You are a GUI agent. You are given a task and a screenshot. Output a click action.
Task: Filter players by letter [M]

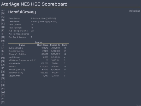(x=3, y=58)
